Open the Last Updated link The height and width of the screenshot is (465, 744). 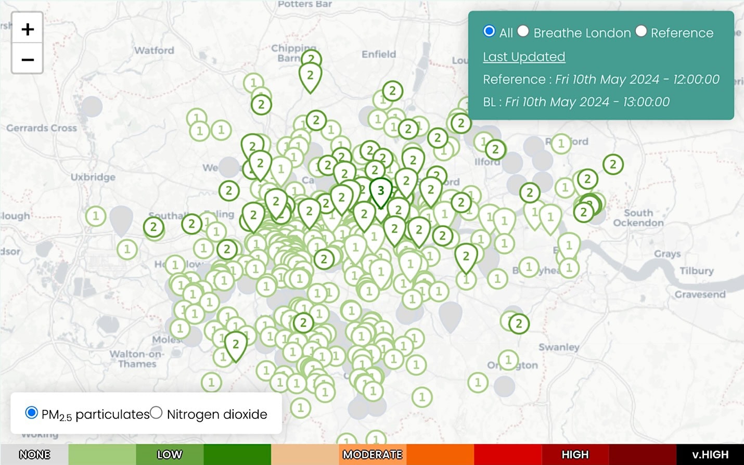(x=524, y=56)
